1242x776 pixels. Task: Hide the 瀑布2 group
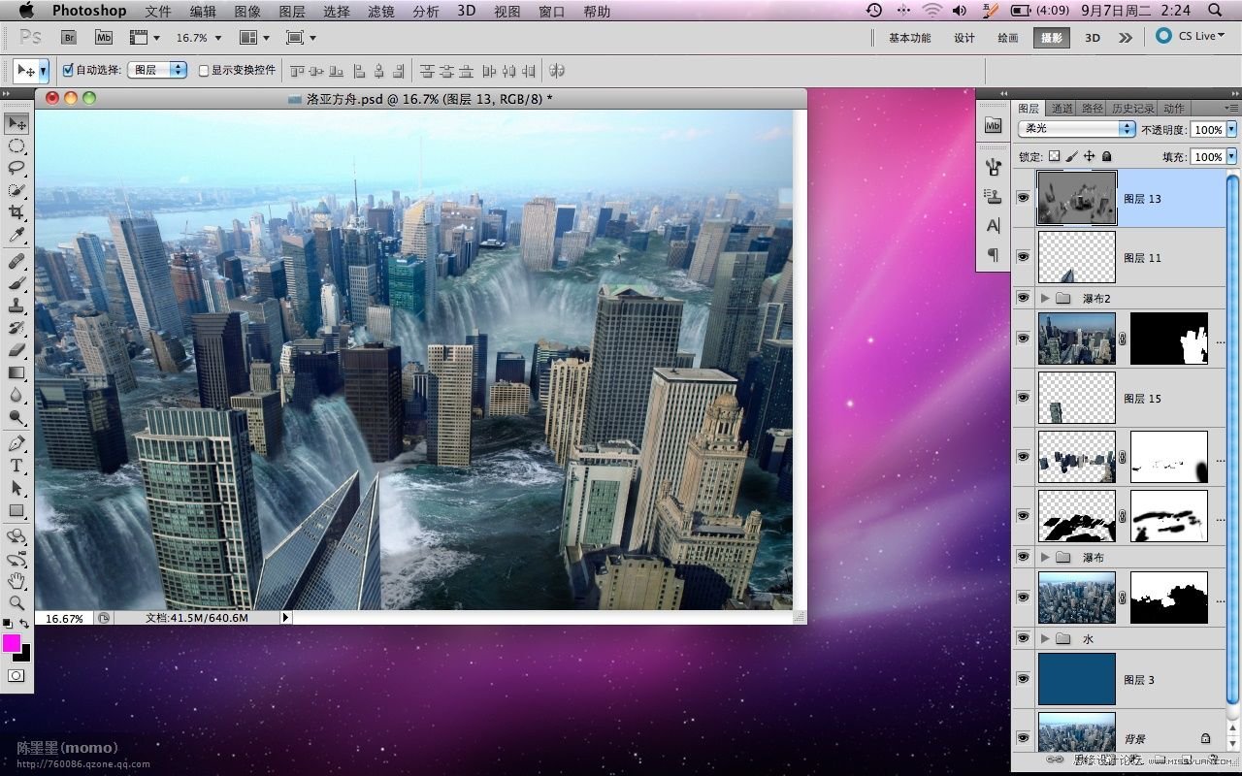1023,298
